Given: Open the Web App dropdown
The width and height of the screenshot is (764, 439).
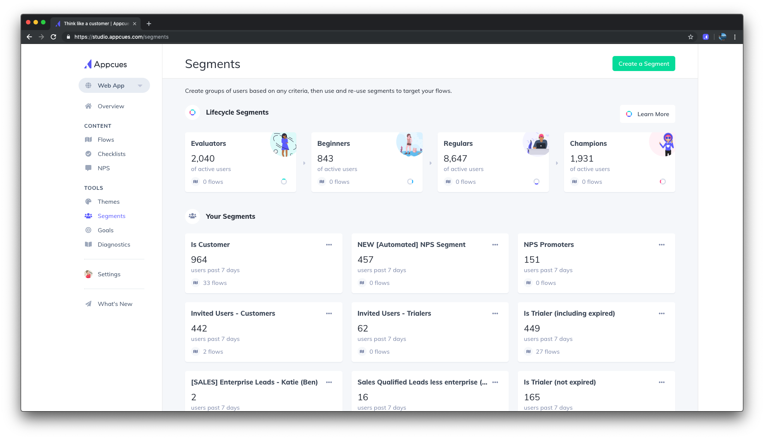Looking at the screenshot, I should click(114, 85).
